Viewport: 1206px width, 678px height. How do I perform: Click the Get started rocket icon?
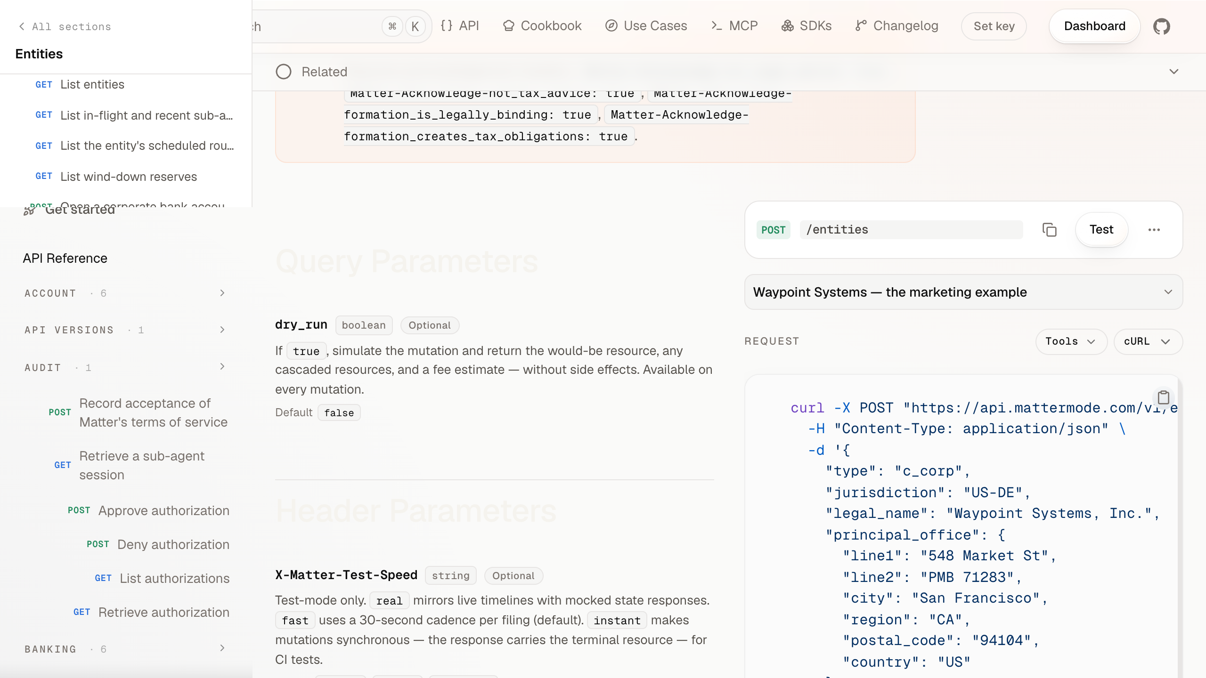pos(29,211)
